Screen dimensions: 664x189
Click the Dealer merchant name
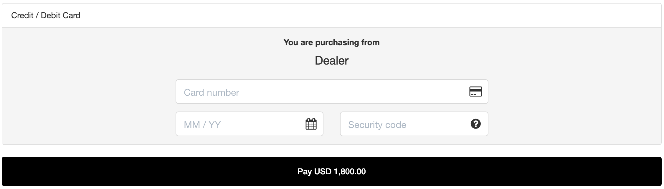click(331, 60)
